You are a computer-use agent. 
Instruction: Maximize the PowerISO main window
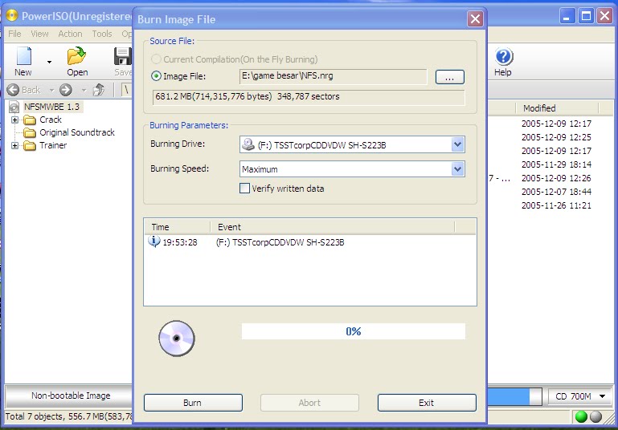coord(586,16)
